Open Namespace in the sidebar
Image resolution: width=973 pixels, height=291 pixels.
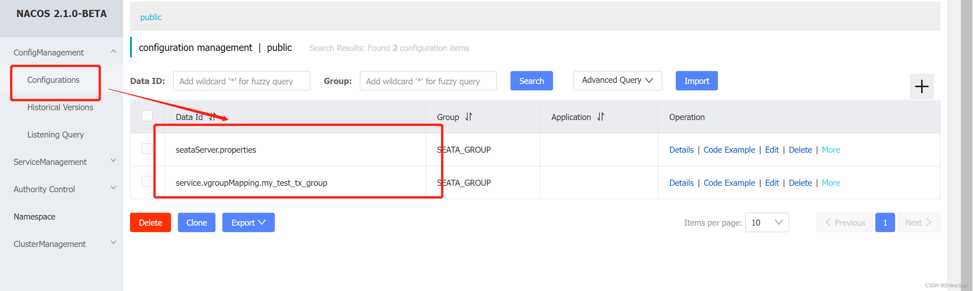[x=35, y=217]
